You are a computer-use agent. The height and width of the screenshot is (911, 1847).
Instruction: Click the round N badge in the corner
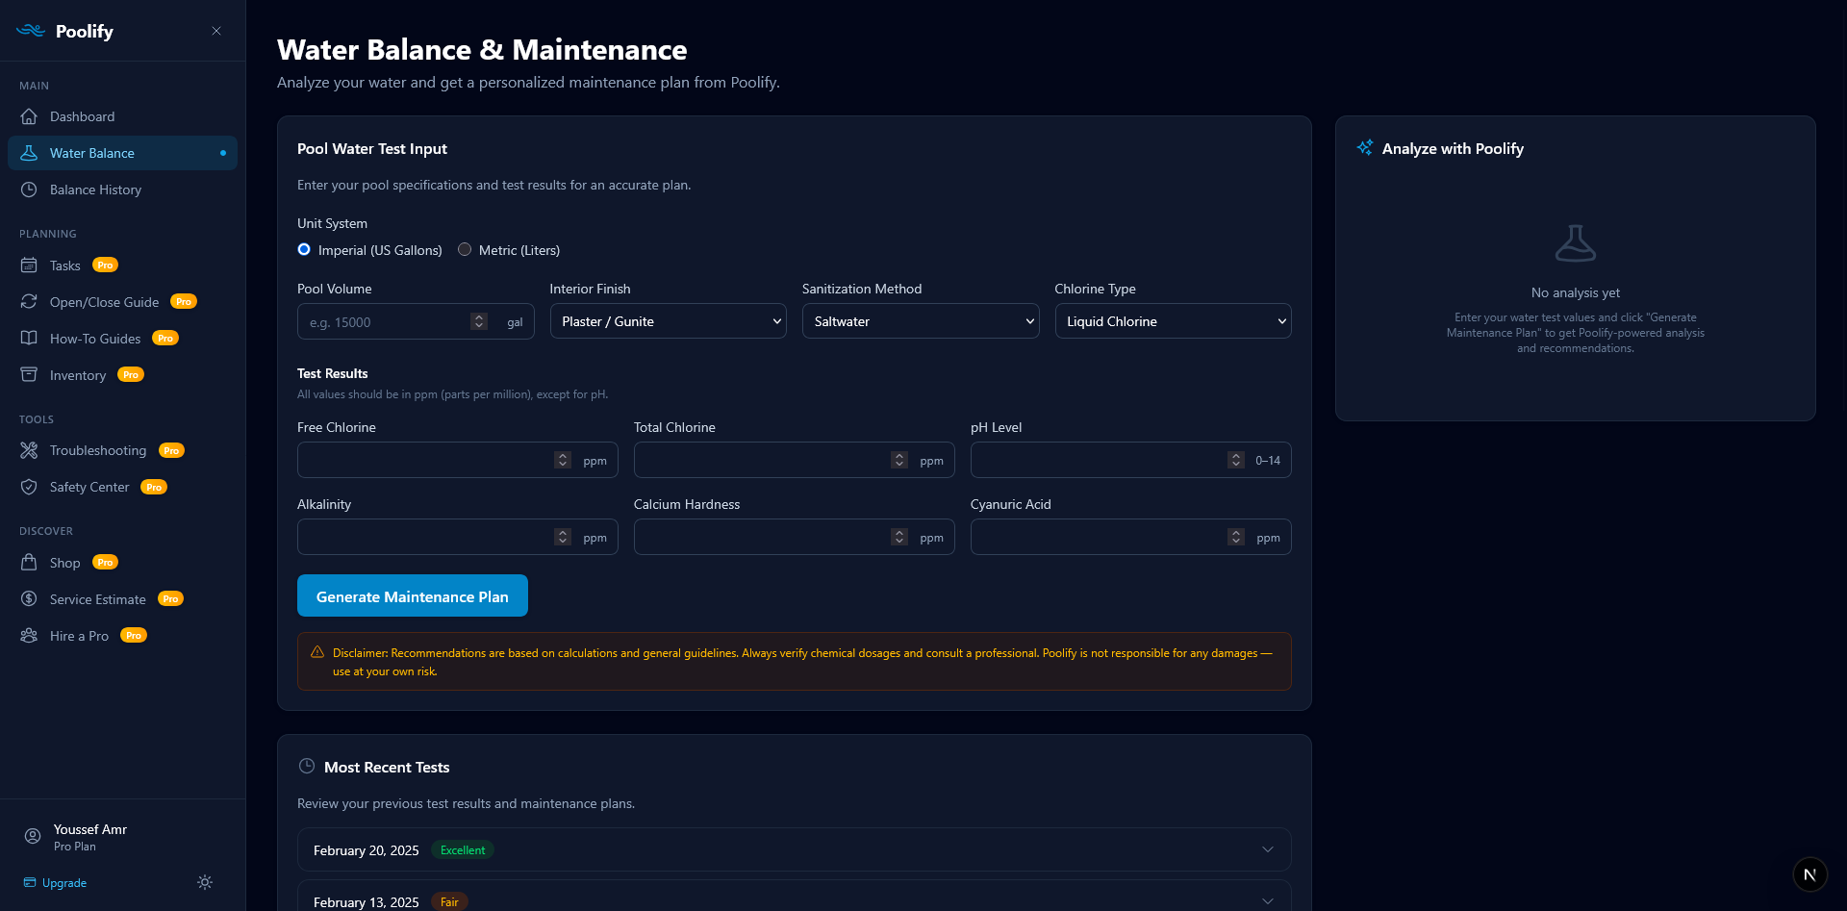pos(1809,874)
